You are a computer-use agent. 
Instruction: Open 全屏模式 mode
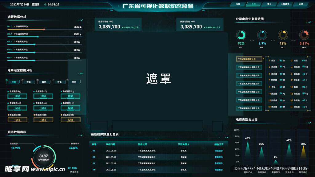(x=285, y=4)
